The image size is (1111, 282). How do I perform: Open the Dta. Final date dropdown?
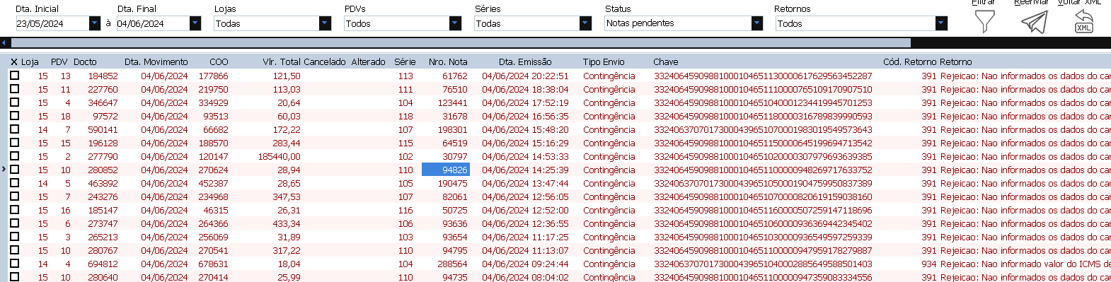(195, 23)
